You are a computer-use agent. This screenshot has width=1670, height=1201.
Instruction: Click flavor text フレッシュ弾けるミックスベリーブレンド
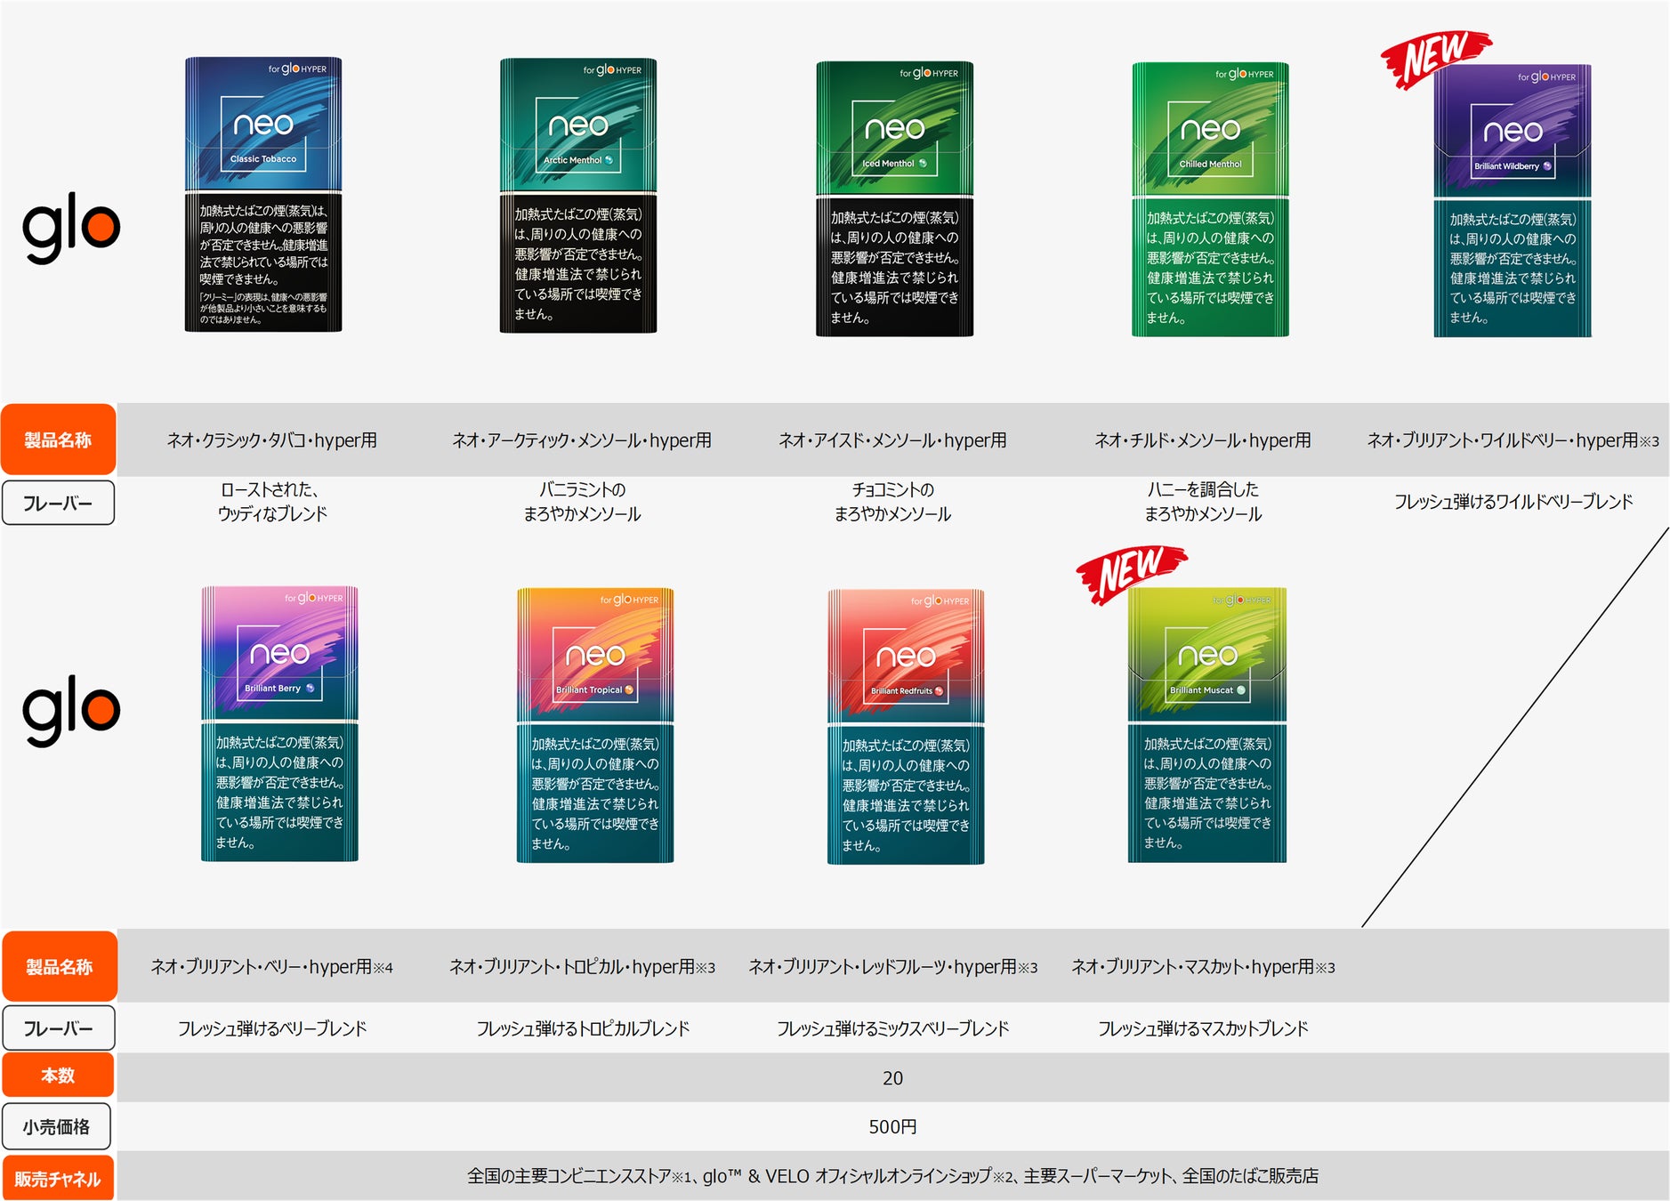pyautogui.click(x=893, y=1028)
